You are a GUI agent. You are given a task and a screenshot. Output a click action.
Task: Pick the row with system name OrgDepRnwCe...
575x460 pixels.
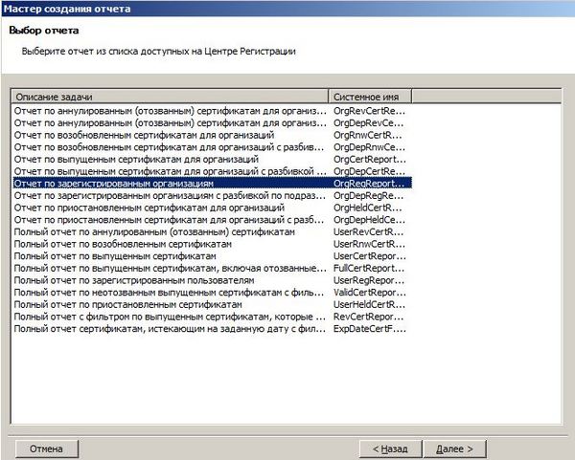pyautogui.click(x=212, y=147)
